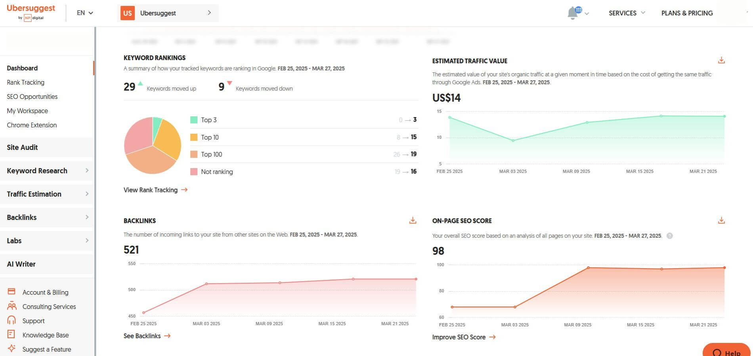Click the Top 10 row value 15
The height and width of the screenshot is (356, 753).
tap(413, 137)
